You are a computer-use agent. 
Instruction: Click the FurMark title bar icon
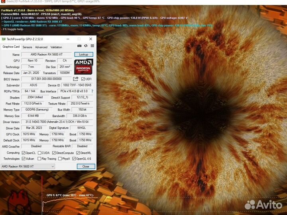(x=3, y=2)
